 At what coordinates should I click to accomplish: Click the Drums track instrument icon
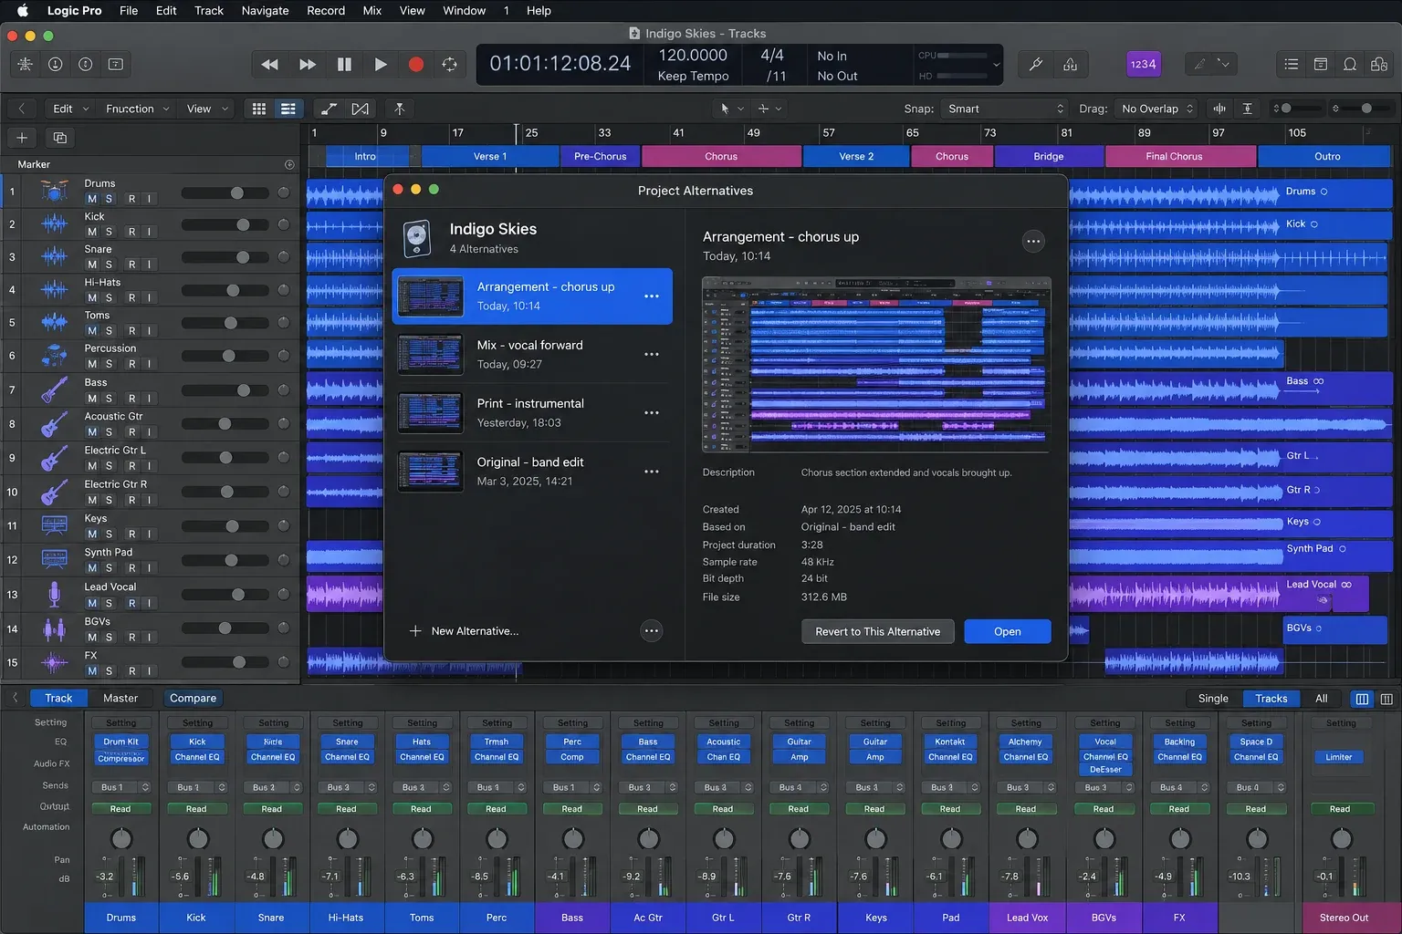pos(54,191)
